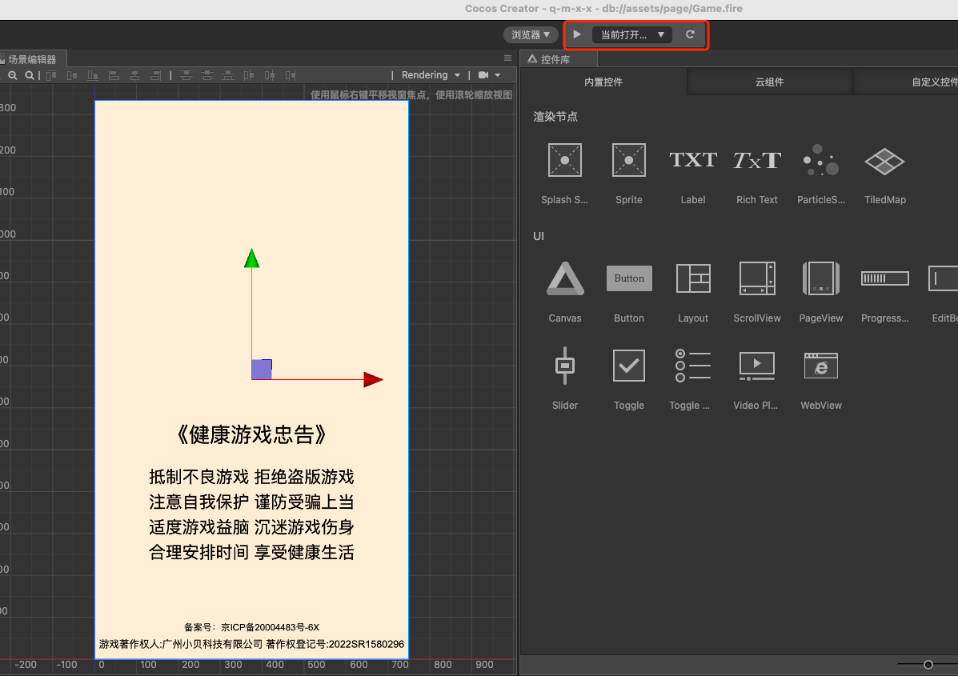This screenshot has width=958, height=676.
Task: Click the Canvas UI control
Action: pos(565,278)
